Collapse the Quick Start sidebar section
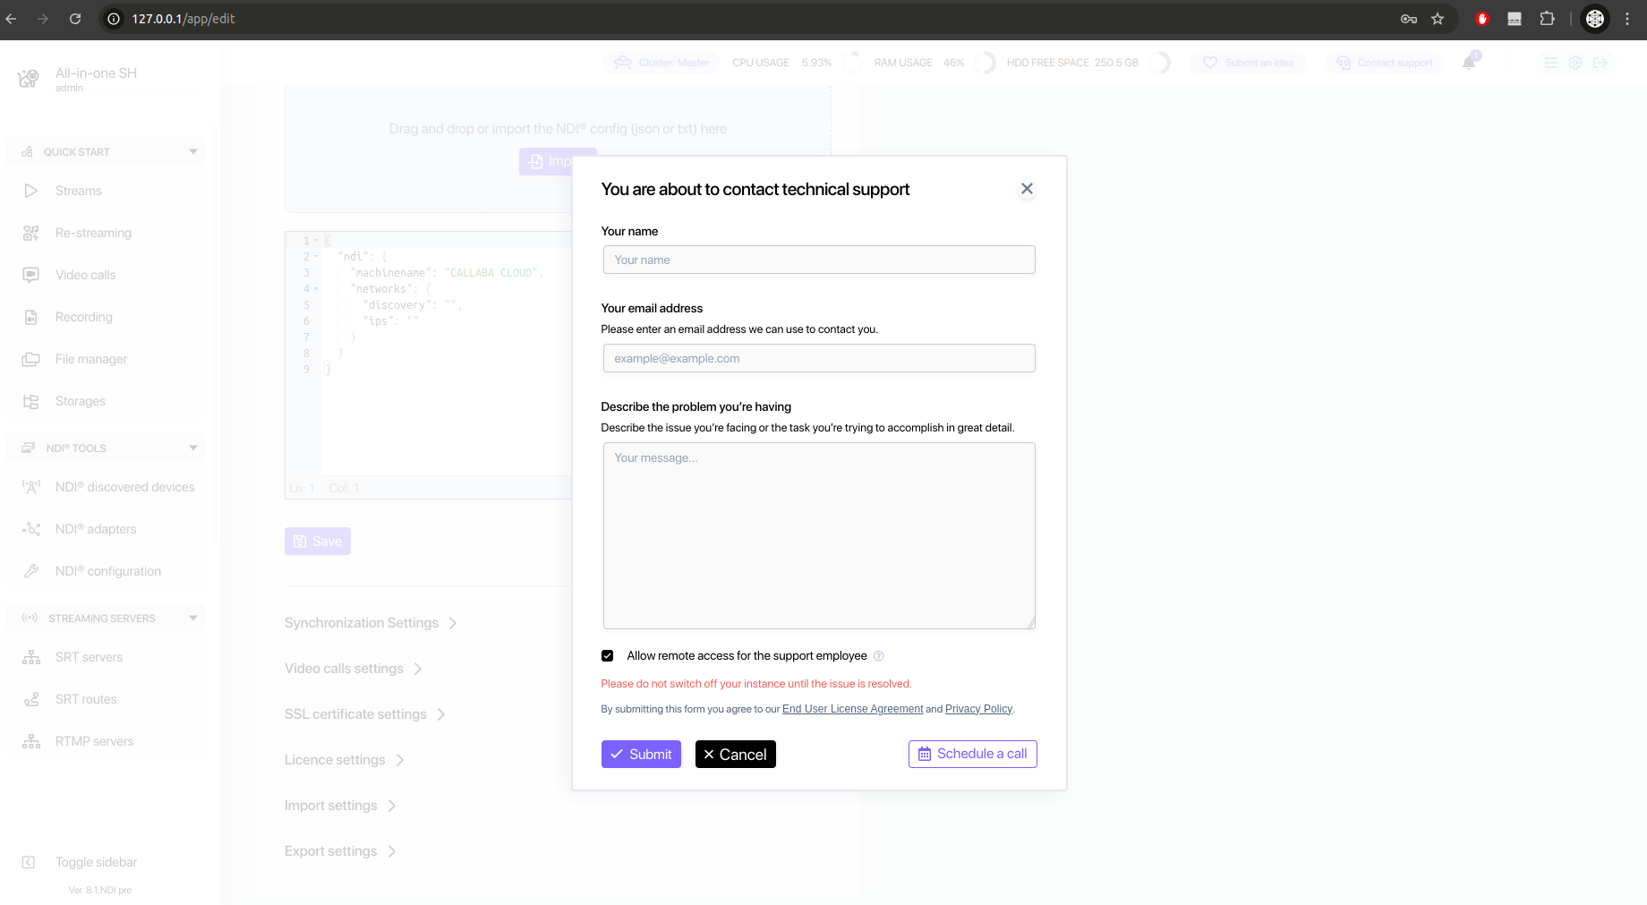The height and width of the screenshot is (905, 1647). tap(193, 152)
